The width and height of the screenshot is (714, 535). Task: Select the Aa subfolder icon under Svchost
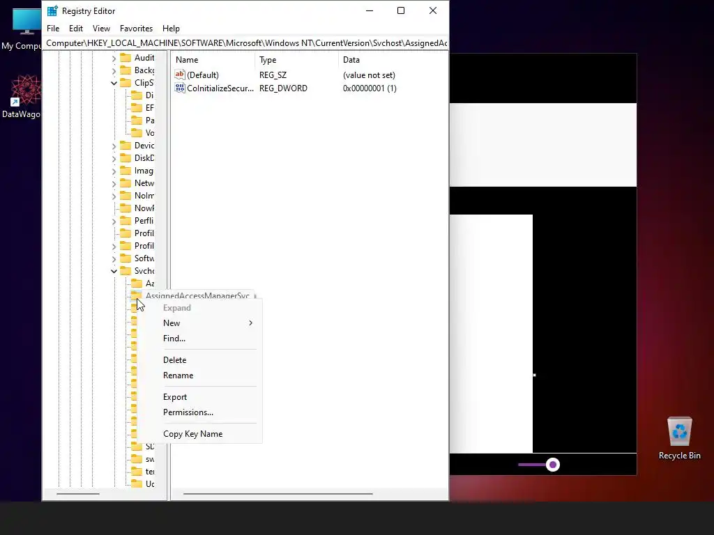click(x=137, y=284)
